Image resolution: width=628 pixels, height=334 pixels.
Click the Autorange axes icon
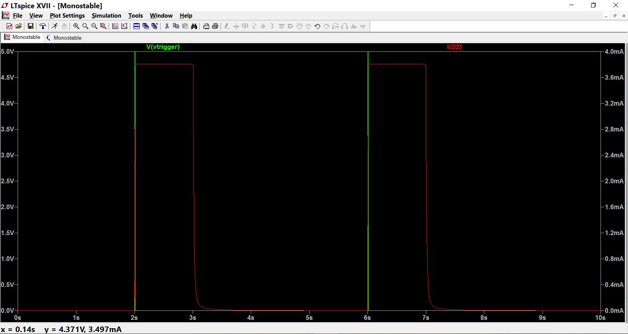click(124, 26)
